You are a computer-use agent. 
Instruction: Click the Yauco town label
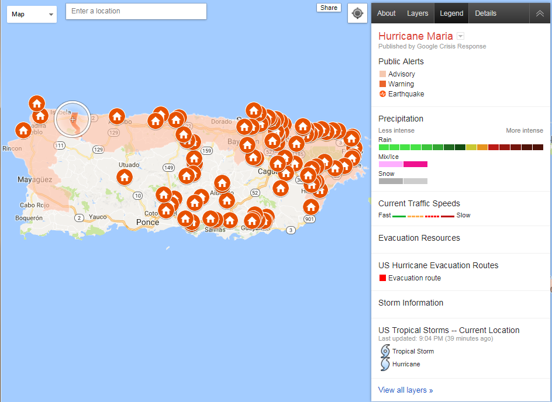click(98, 217)
